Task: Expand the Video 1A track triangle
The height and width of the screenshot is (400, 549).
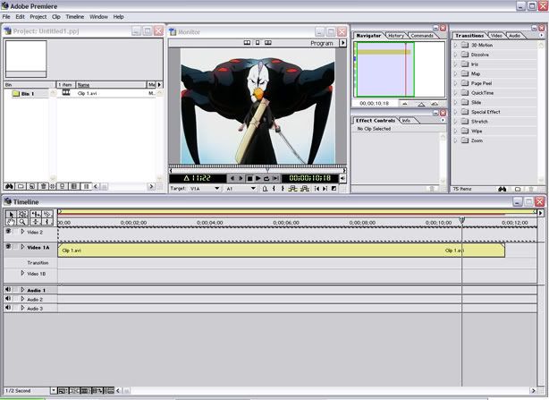Action: pos(22,247)
